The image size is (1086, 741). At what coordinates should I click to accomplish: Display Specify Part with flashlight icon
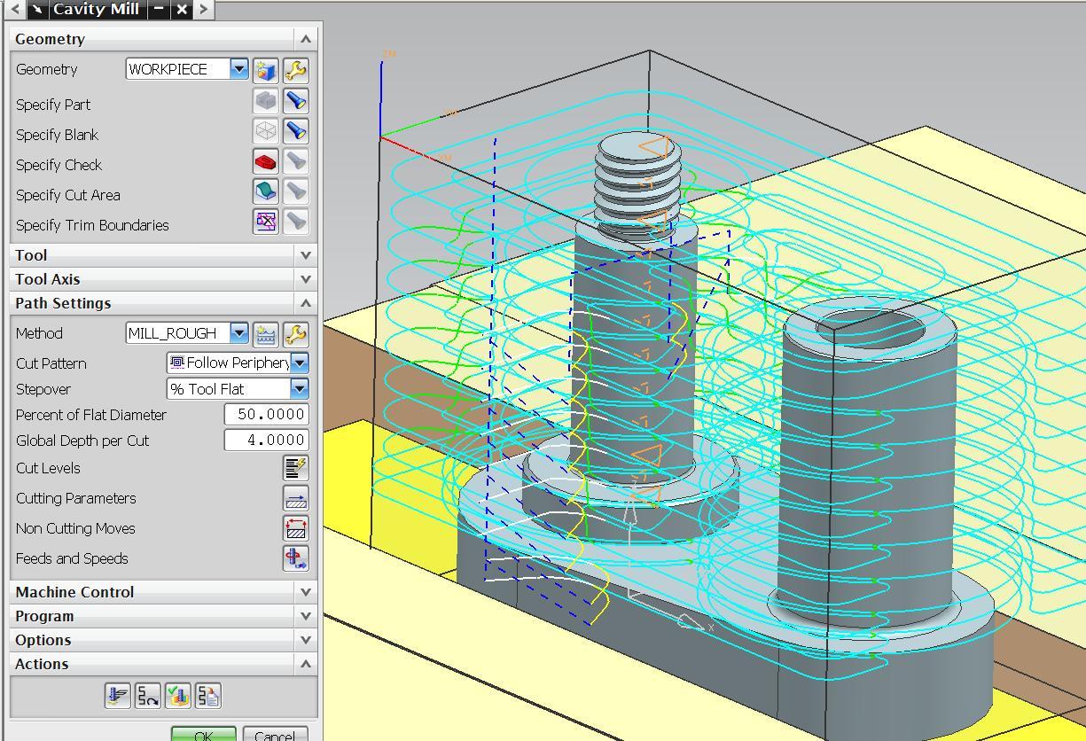point(296,101)
